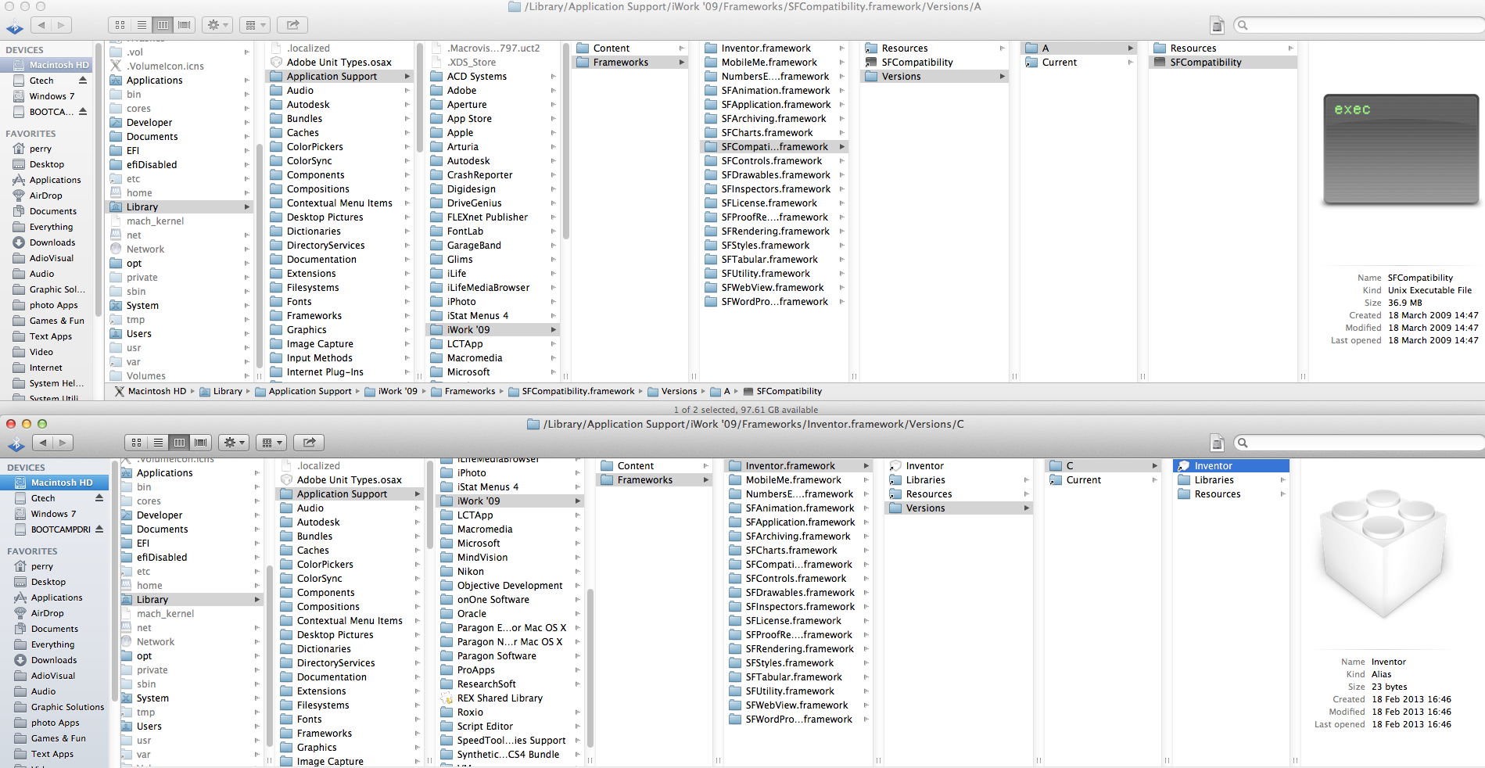
Task: Open Applications favorite in bottom window sidebar
Action: [55, 598]
